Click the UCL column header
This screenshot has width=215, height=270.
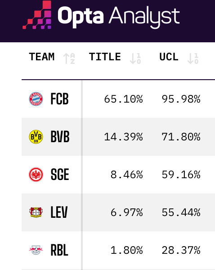pos(169,57)
